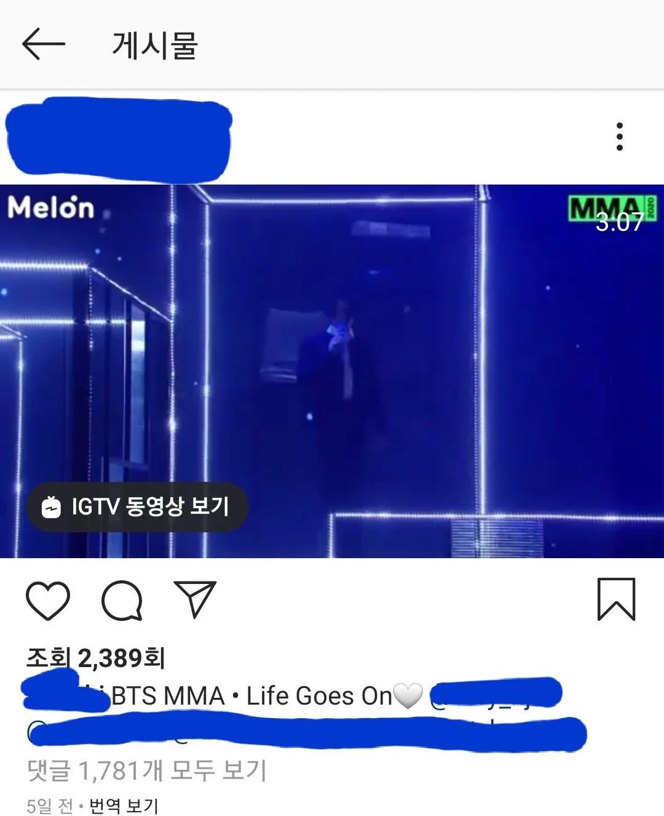Tap the BTS MMA Life Goes On caption
The width and height of the screenshot is (664, 816).
(251, 696)
